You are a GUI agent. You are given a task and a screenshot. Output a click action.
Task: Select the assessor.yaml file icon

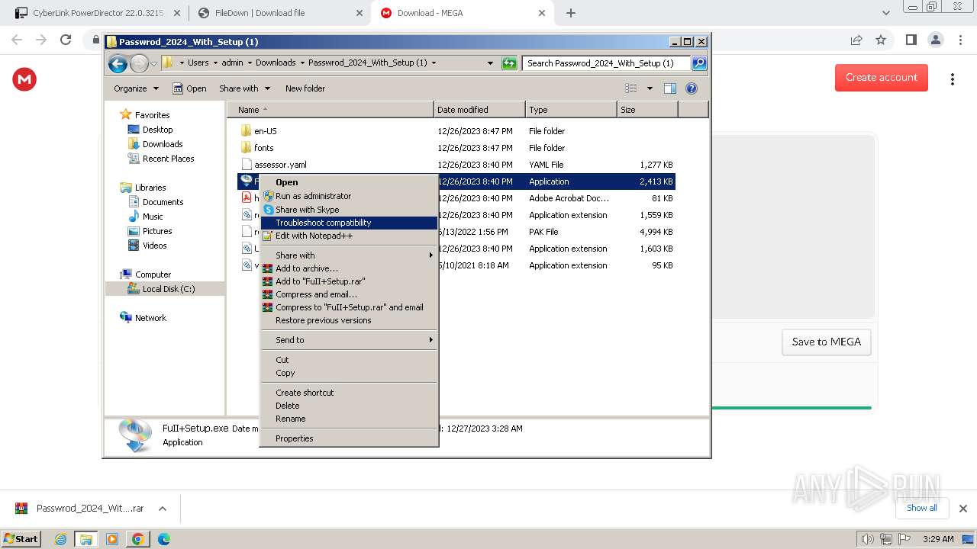pyautogui.click(x=246, y=165)
